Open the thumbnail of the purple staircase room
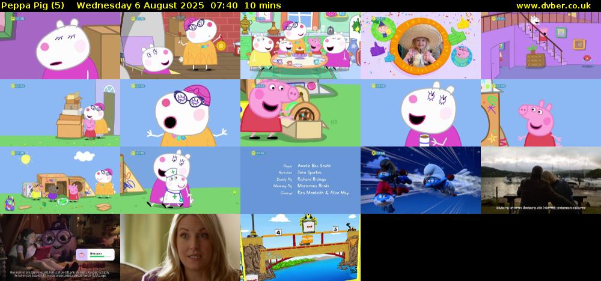This screenshot has height=281, width=601. pyautogui.click(x=541, y=46)
